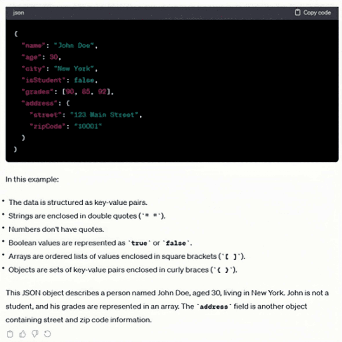The width and height of the screenshot is (342, 342).
Task: Click the inline address code term
Action: click(x=214, y=307)
